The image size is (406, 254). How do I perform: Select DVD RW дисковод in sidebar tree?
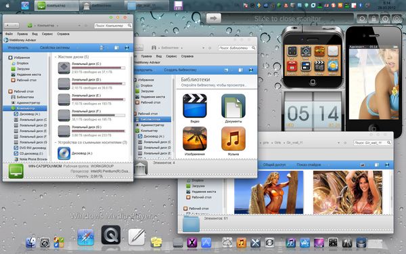click(30, 148)
